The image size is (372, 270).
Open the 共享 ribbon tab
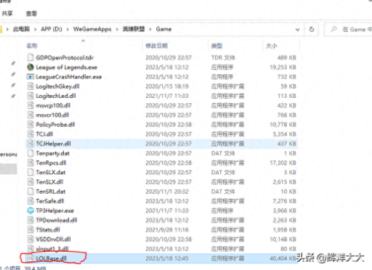pos(7,13)
